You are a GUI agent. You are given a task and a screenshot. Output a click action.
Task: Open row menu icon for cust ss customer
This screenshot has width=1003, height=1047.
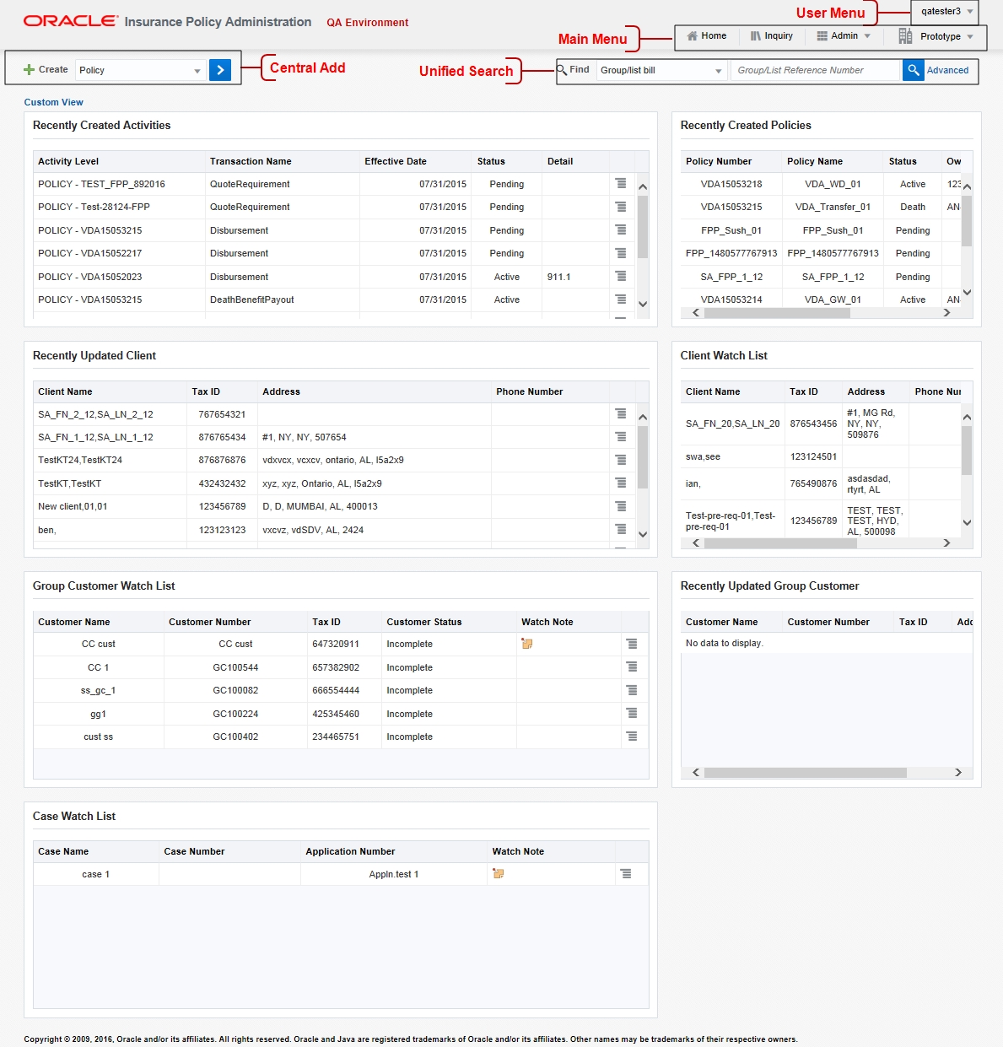pyautogui.click(x=631, y=737)
